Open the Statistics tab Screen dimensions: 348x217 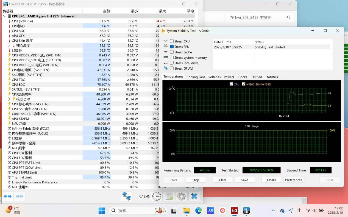[x=271, y=77]
